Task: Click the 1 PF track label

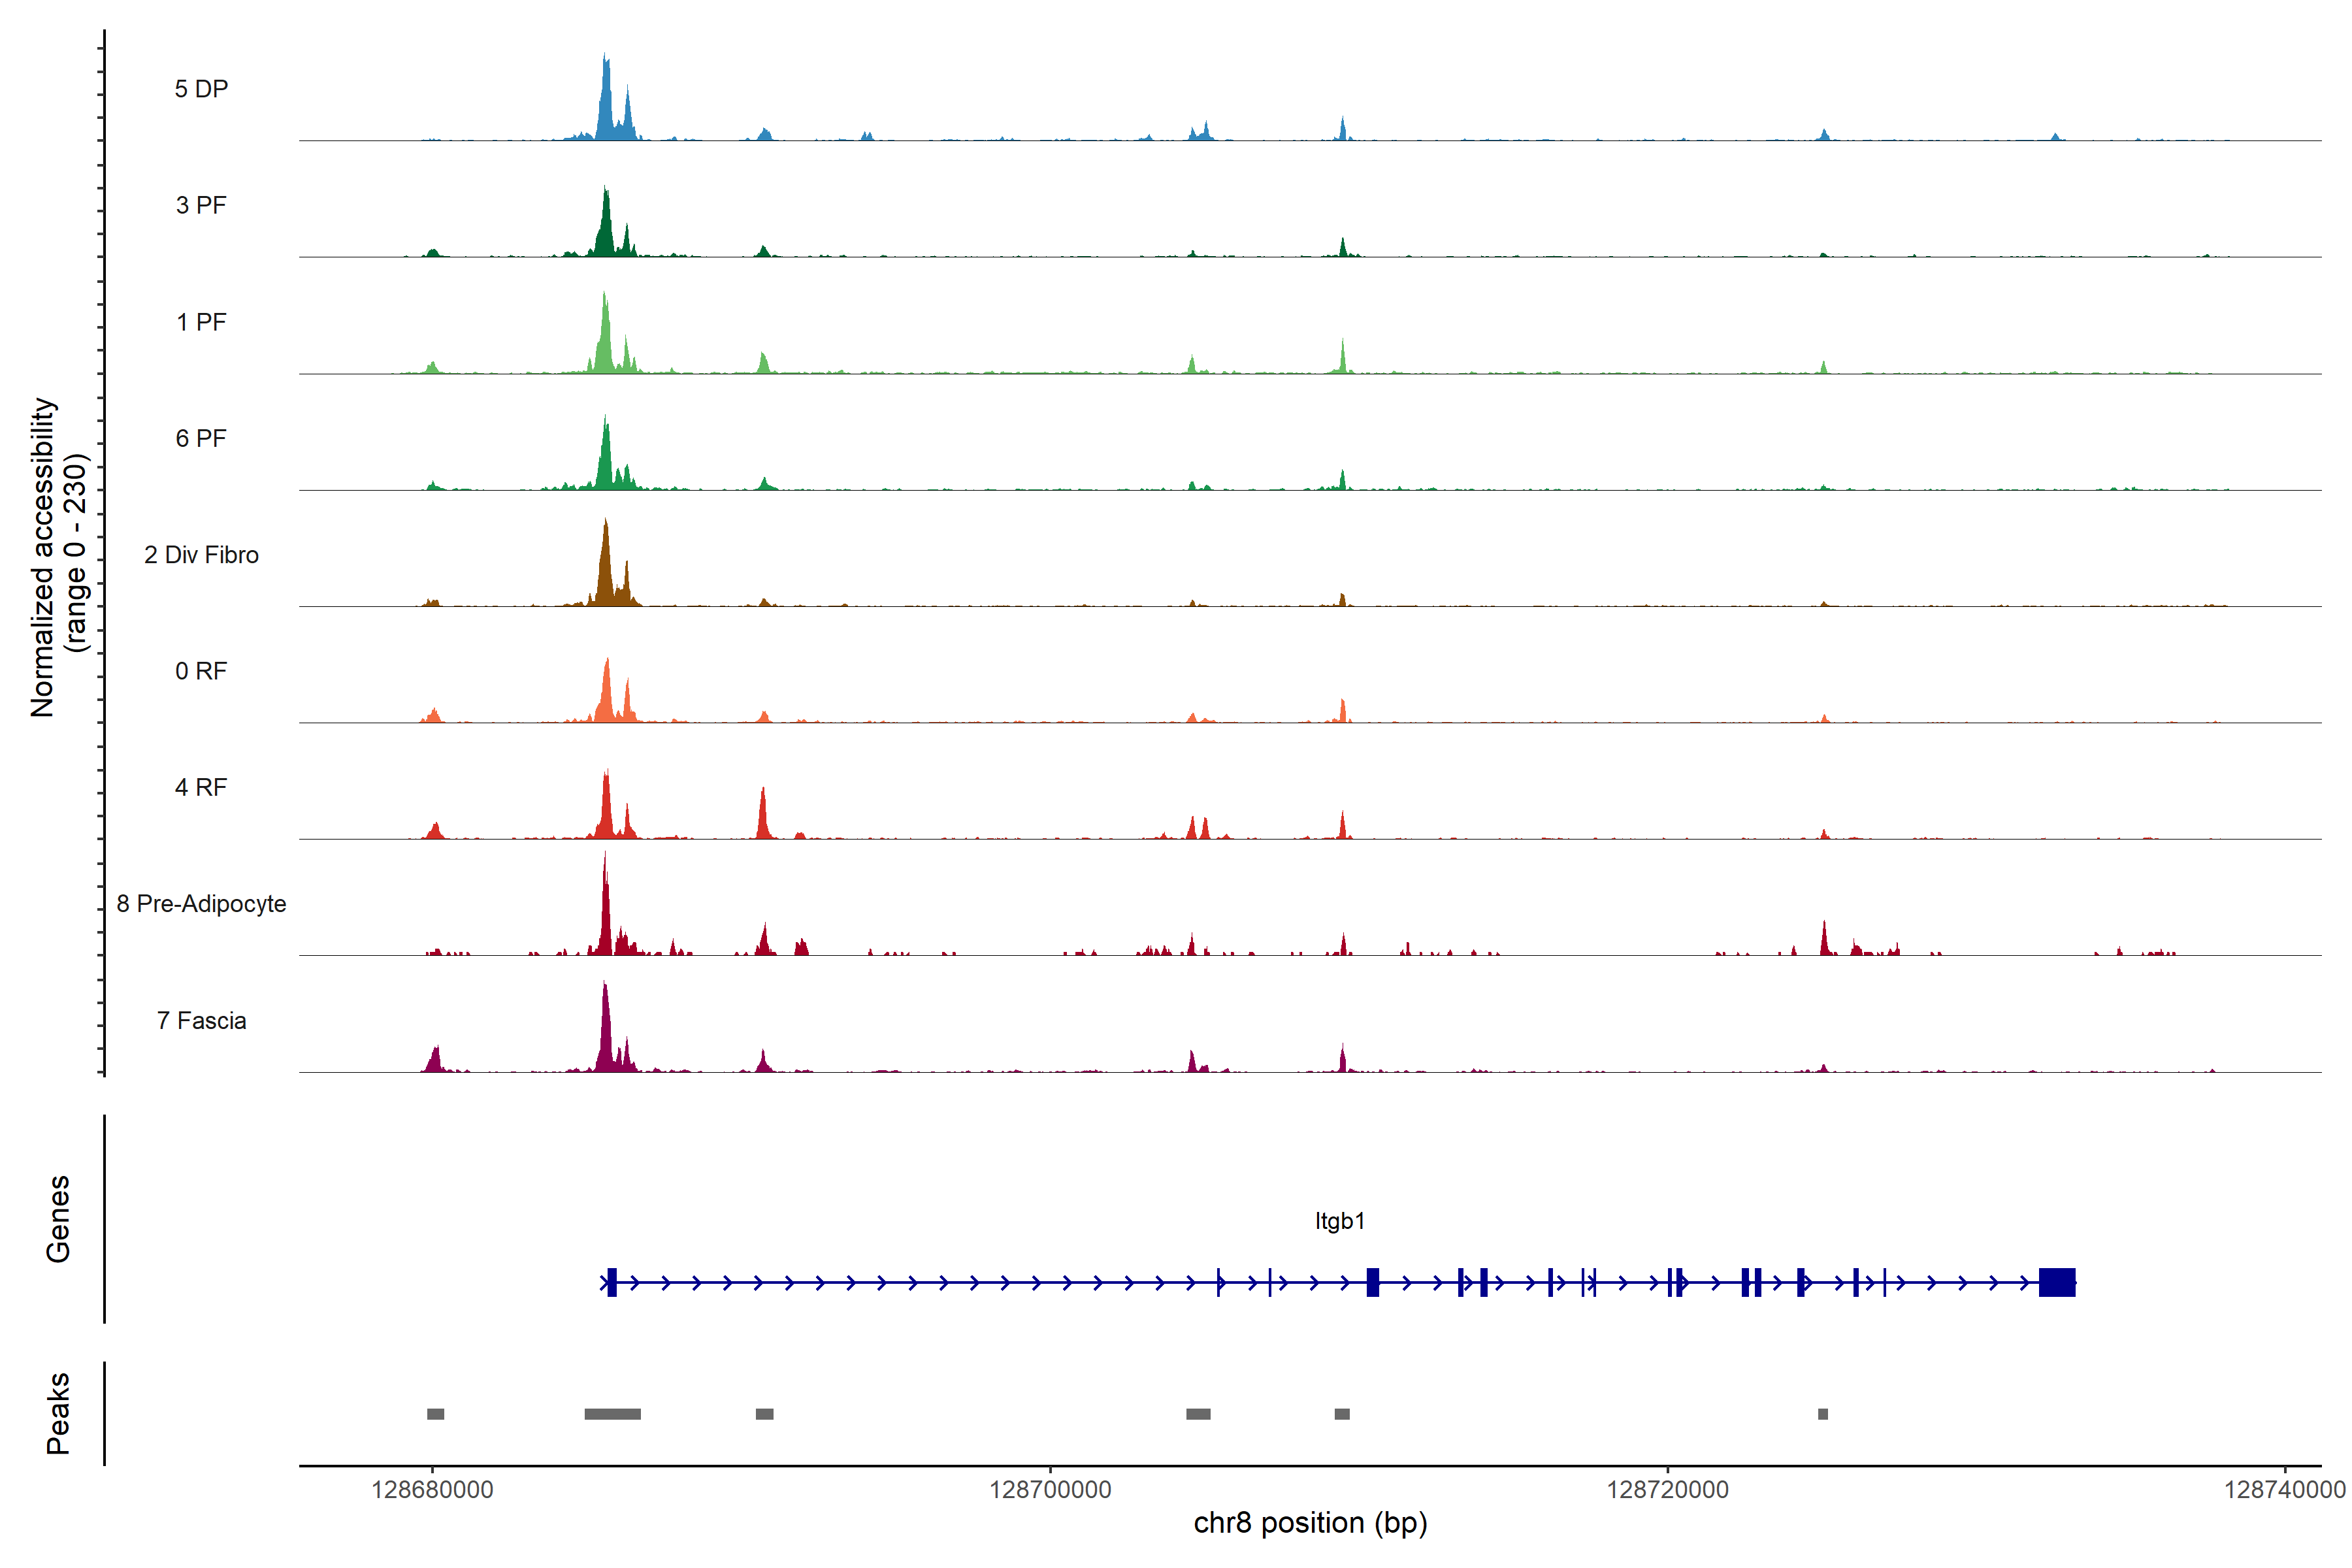Action: pos(201,322)
